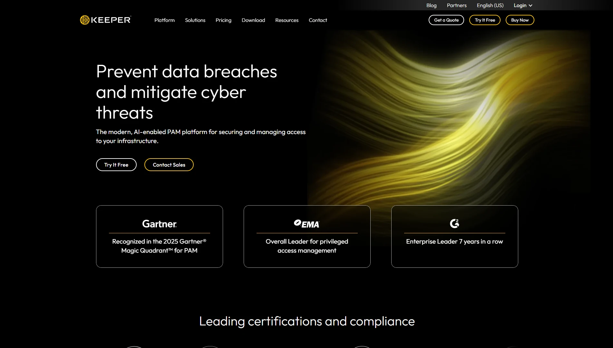Click the Buy Now button
Screen dimensions: 613x348
[x=520, y=20]
